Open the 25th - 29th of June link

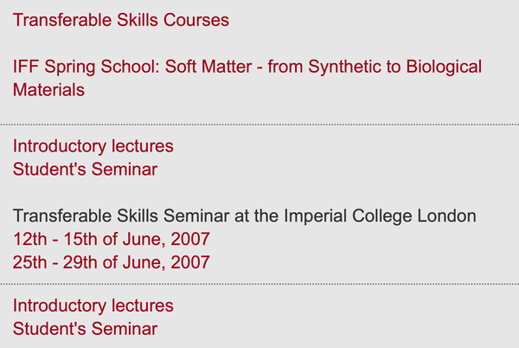pos(112,261)
